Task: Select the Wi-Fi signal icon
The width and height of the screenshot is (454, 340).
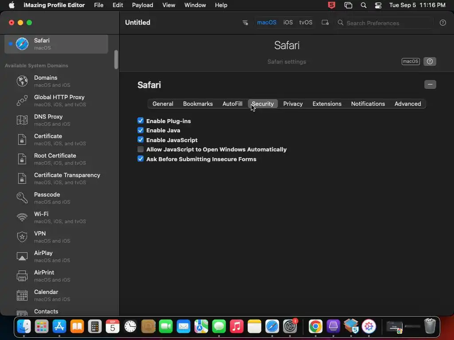Action: (22, 217)
